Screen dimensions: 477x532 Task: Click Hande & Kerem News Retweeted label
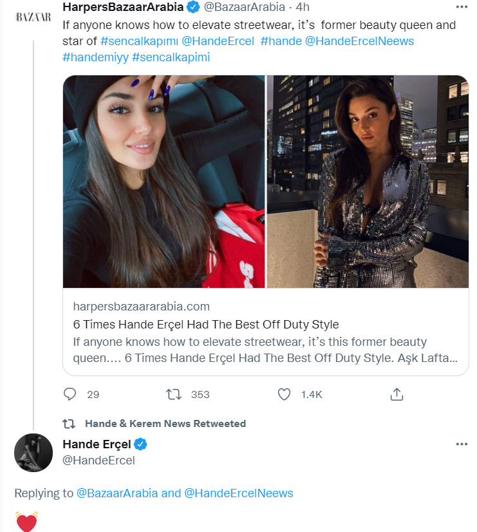(165, 424)
